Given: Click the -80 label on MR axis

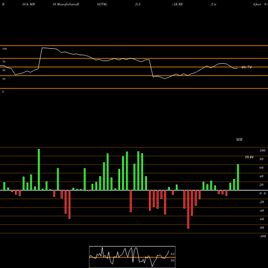Looking at the screenshot, I should coord(262,228).
